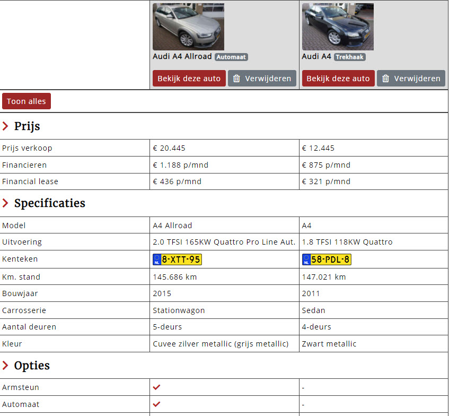Click the 'Armsteun' option label

(21, 387)
